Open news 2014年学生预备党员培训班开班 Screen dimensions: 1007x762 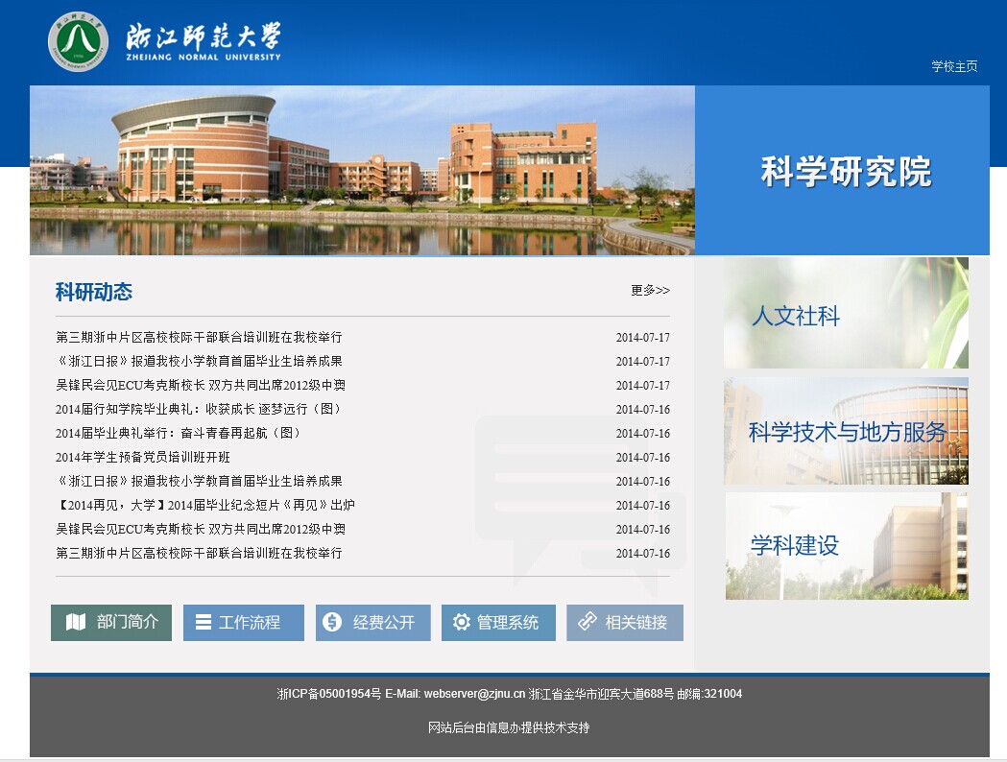143,458
